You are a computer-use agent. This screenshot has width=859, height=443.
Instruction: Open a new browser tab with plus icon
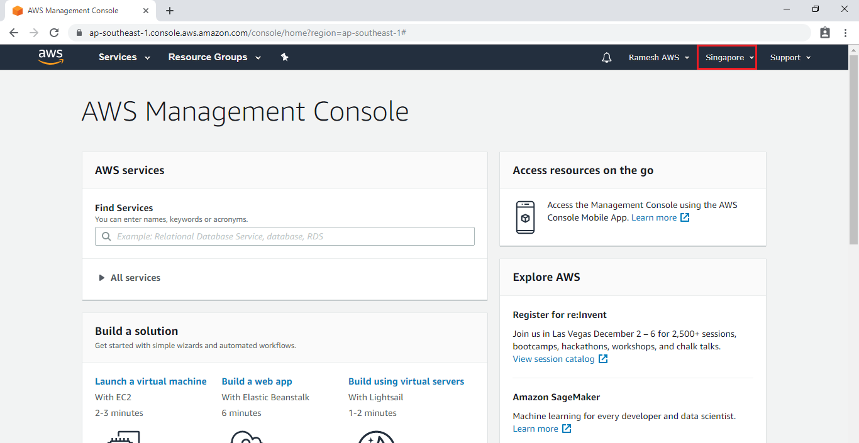pyautogui.click(x=170, y=11)
